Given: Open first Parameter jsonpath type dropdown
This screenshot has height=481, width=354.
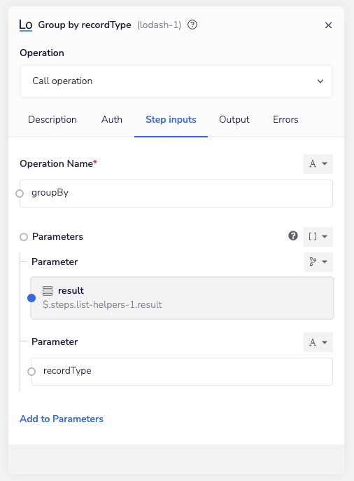Looking at the screenshot, I should click(318, 262).
